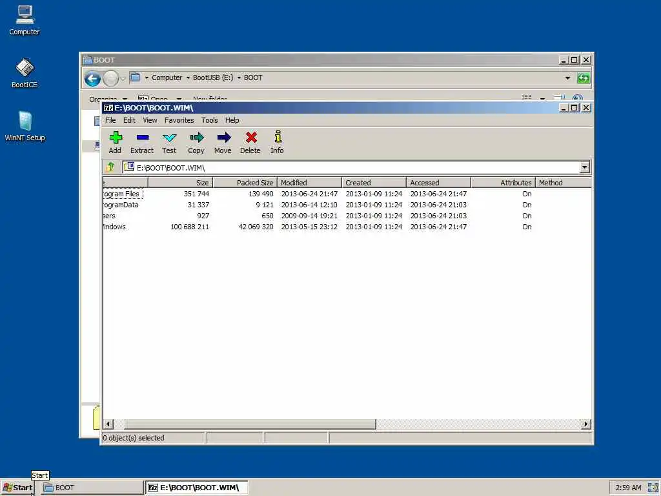Image resolution: width=661 pixels, height=496 pixels.
Task: Open the Edit menu
Action: tap(129, 120)
